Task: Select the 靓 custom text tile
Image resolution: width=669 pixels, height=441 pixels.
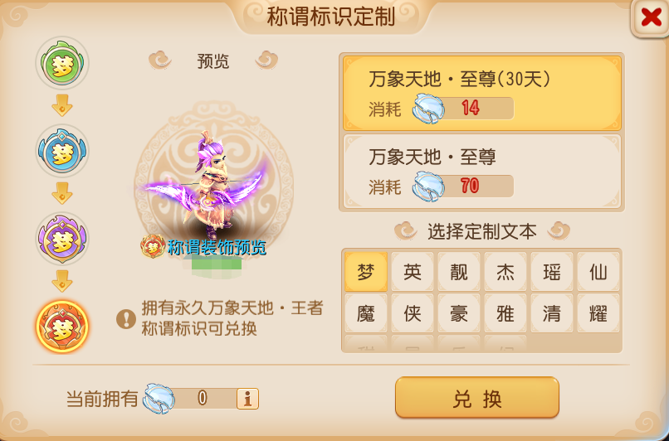Action: [x=459, y=271]
